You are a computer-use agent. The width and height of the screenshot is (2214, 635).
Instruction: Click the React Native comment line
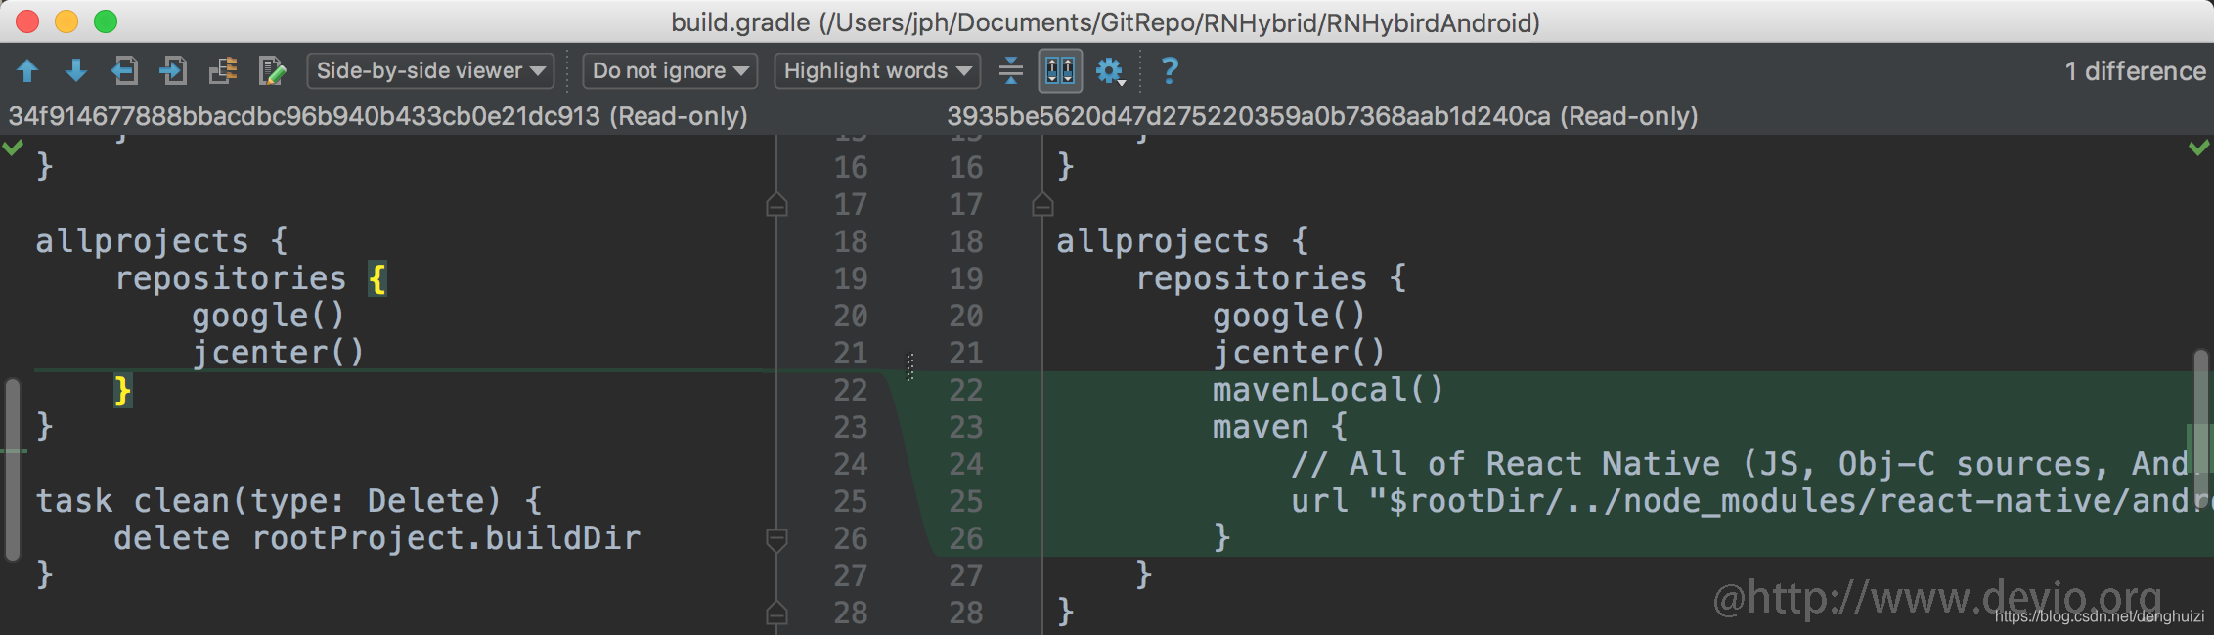pyautogui.click(x=1741, y=464)
